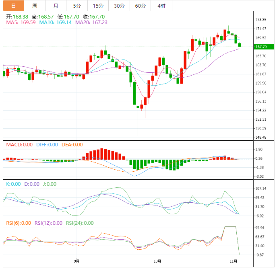
Task: Click the 148.48 price axis label
Action: coord(261,137)
